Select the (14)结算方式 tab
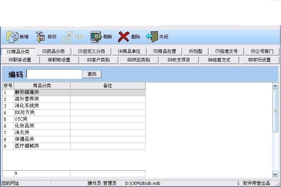The image size is (281, 187). pos(219,60)
